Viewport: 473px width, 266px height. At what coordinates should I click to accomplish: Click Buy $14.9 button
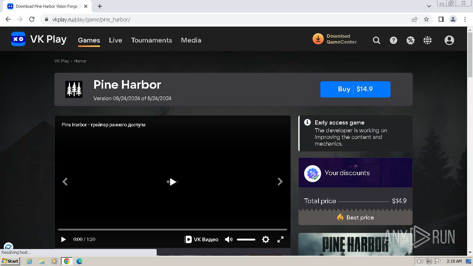pos(355,89)
